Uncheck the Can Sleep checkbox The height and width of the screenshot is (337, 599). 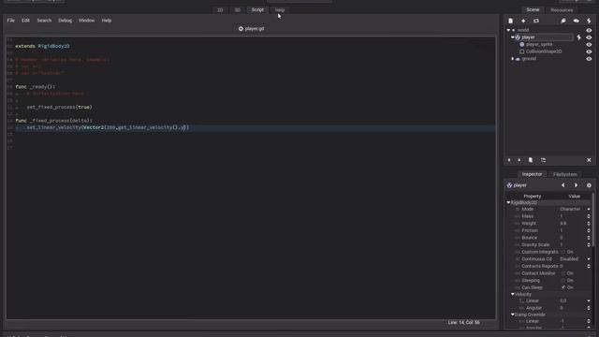[x=563, y=287]
